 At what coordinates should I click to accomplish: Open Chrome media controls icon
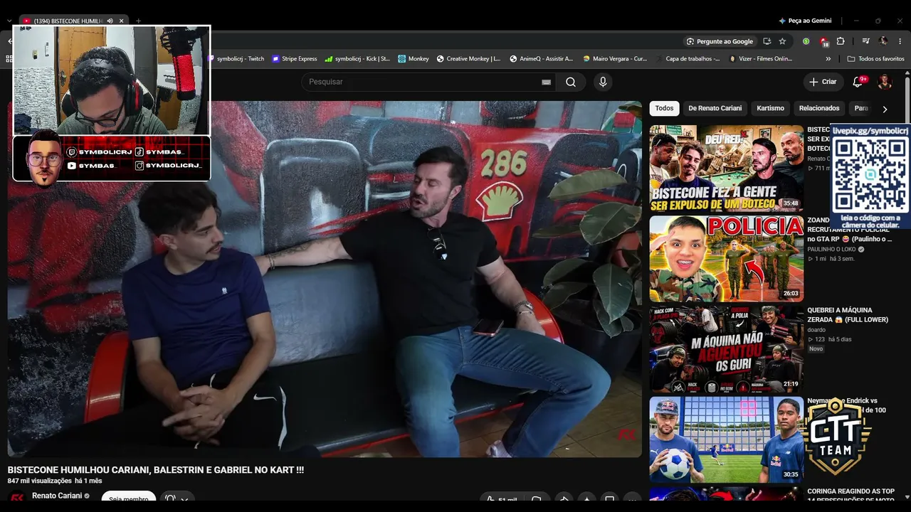point(865,41)
